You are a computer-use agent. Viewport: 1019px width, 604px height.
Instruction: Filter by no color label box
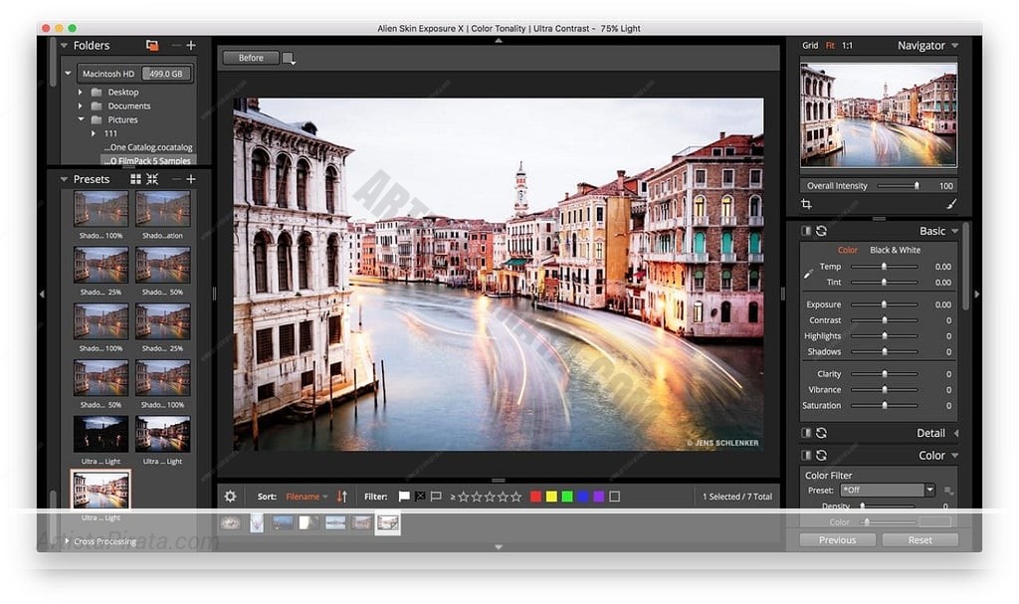615,497
